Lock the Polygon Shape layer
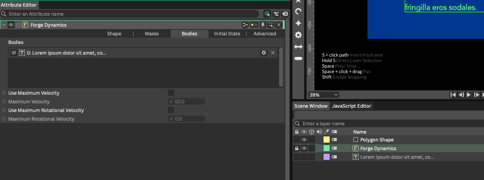This screenshot has height=180, width=484. tap(297, 140)
